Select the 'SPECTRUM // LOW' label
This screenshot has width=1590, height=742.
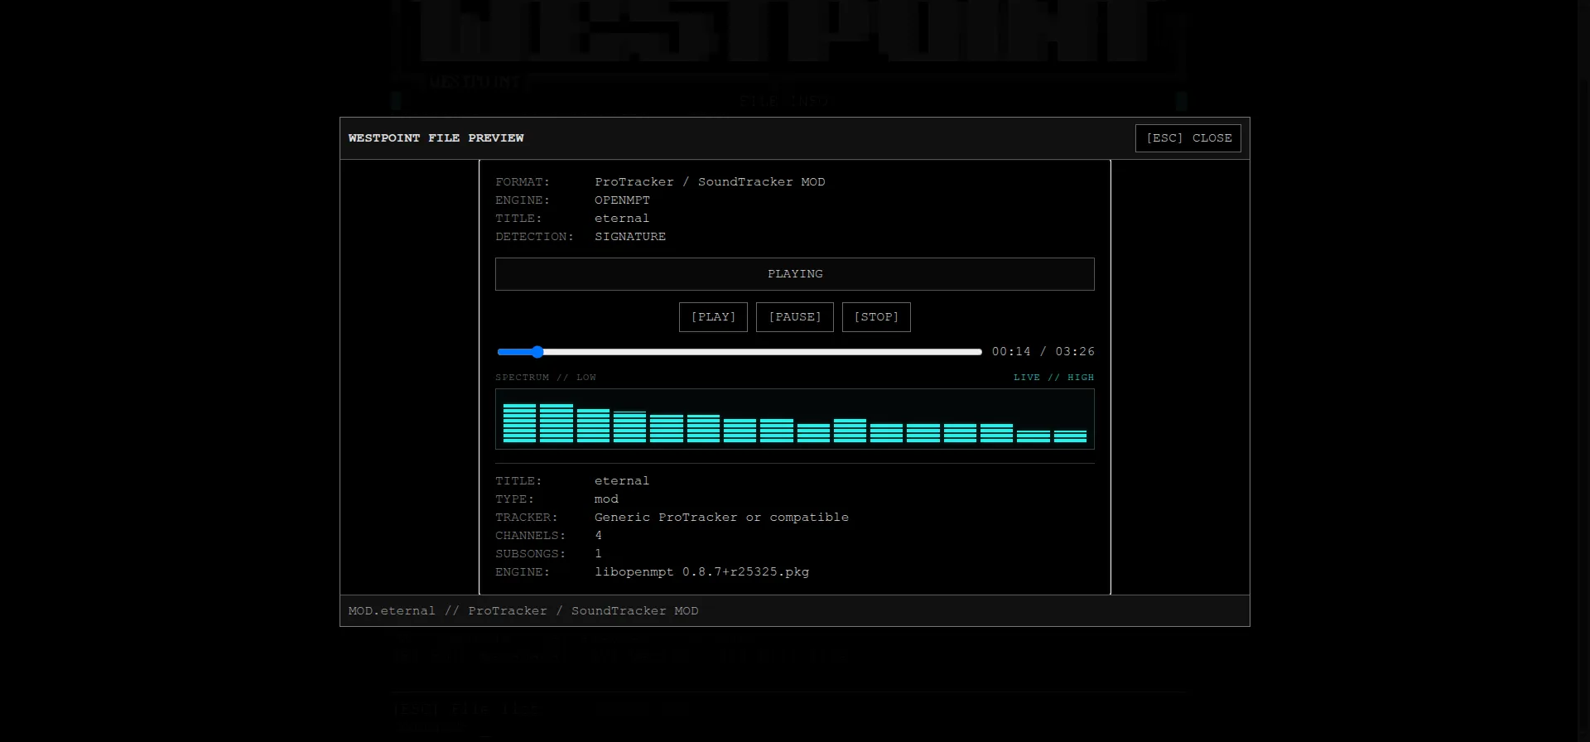click(546, 378)
